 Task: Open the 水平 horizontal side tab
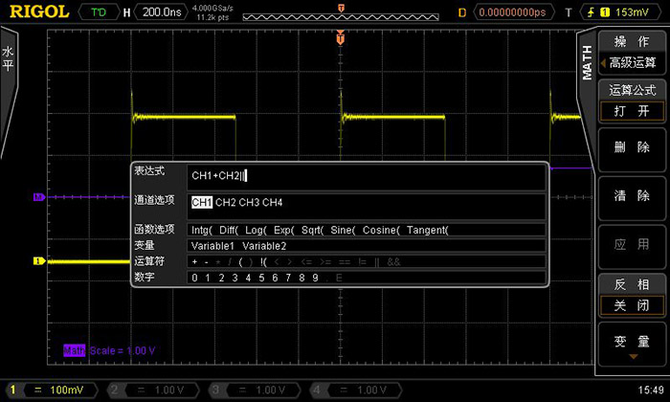(8, 57)
